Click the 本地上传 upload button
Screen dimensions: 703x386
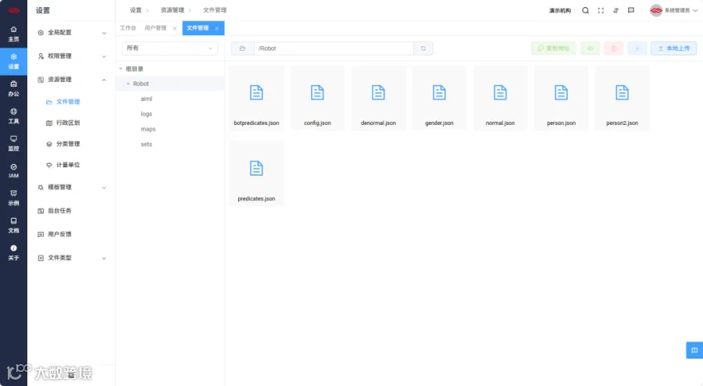click(674, 48)
